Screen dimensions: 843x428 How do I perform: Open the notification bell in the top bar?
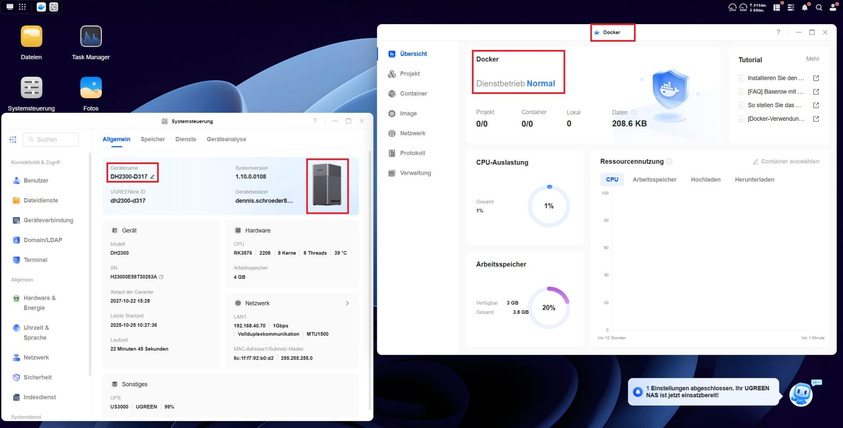(x=804, y=7)
